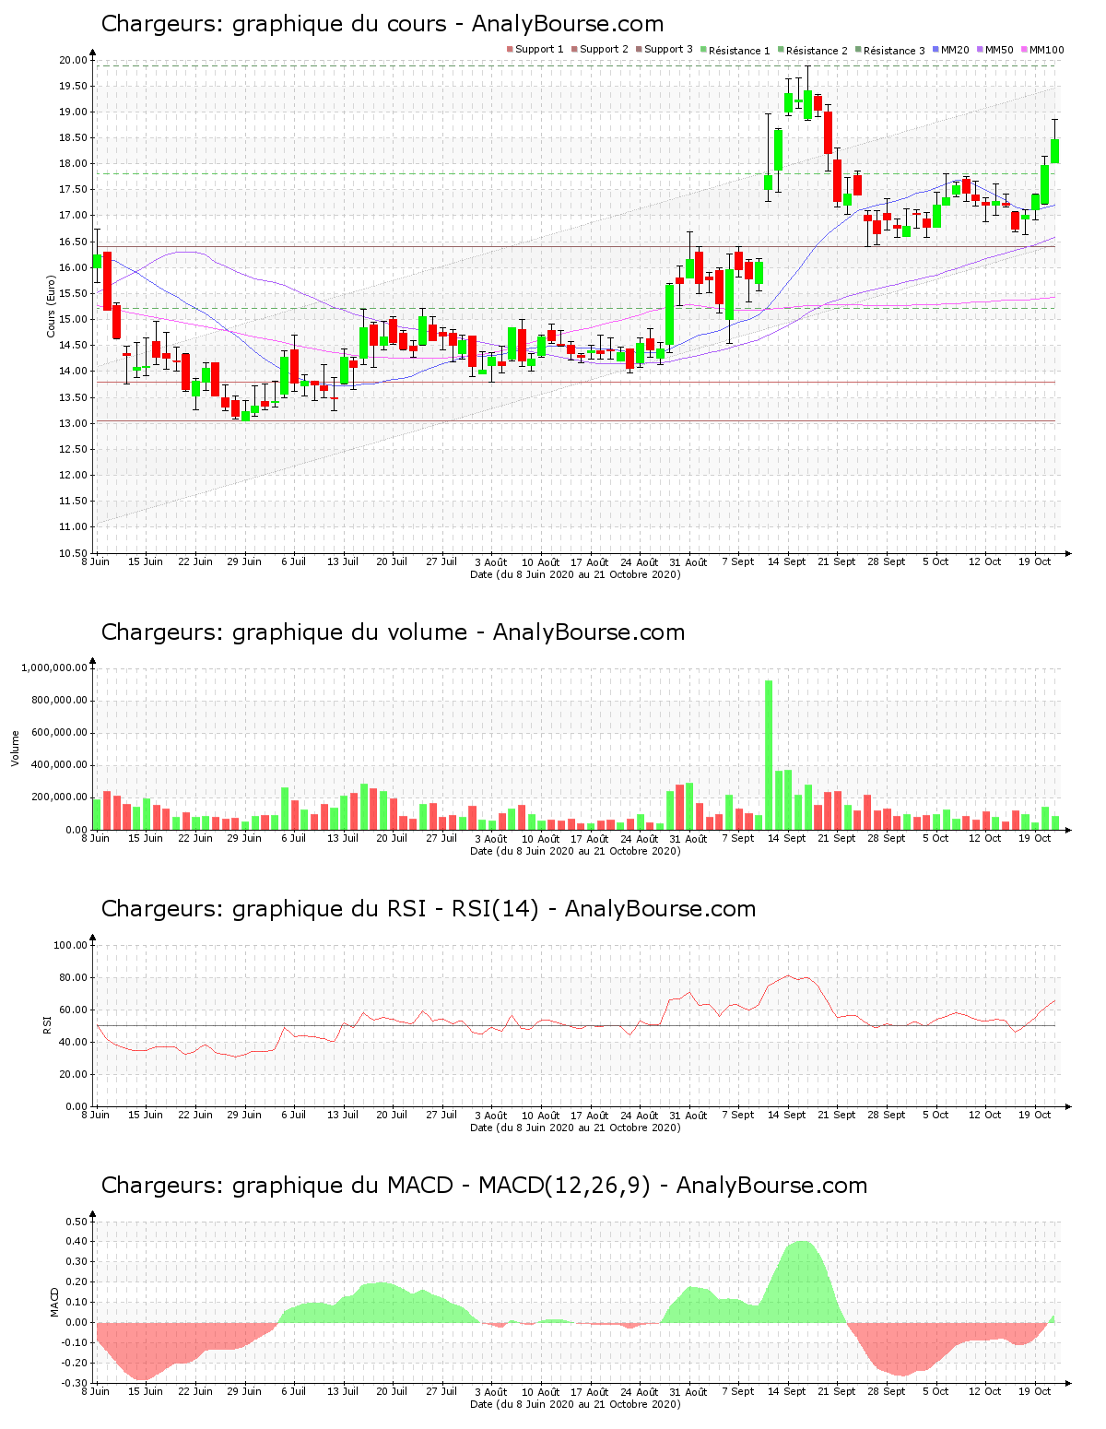Click the -0.30 value on MACD axis
Image resolution: width=1106 pixels, height=1429 pixels.
pyautogui.click(x=75, y=1383)
